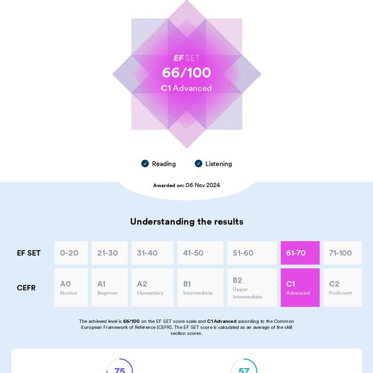Click the highlighted C1 Advanced cell
The width and height of the screenshot is (373, 373).
(x=300, y=287)
